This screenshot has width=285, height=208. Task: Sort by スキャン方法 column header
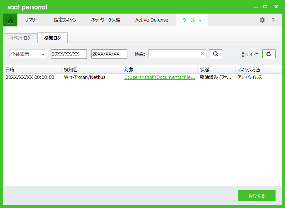point(254,69)
